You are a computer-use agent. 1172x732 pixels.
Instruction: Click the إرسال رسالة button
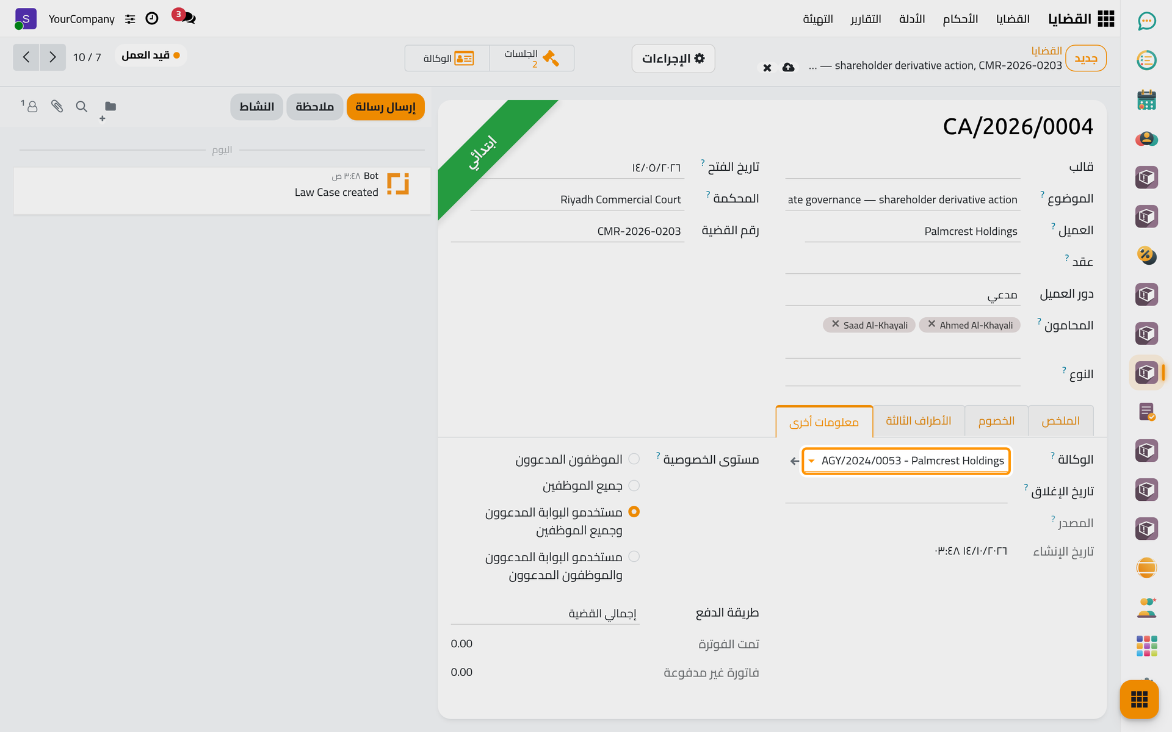point(385,107)
